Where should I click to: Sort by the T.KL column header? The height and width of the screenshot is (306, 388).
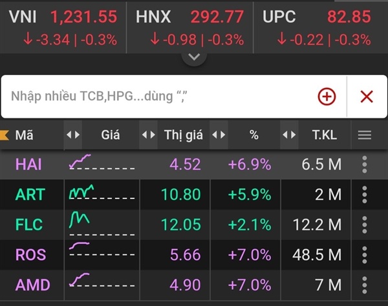325,135
